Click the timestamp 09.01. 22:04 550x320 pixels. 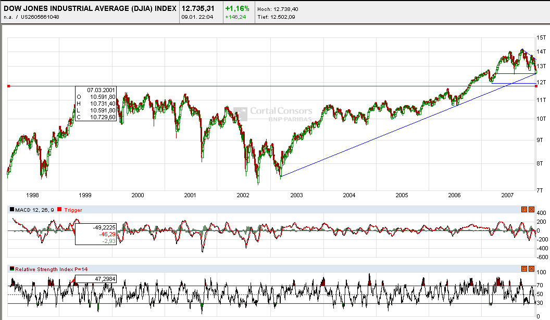click(x=197, y=17)
